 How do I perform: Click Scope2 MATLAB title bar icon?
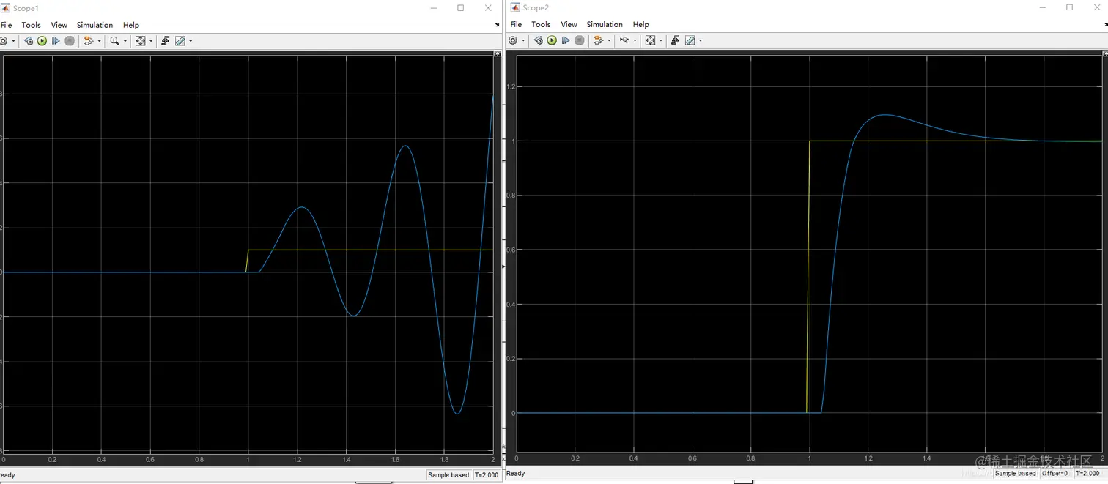[x=515, y=7]
